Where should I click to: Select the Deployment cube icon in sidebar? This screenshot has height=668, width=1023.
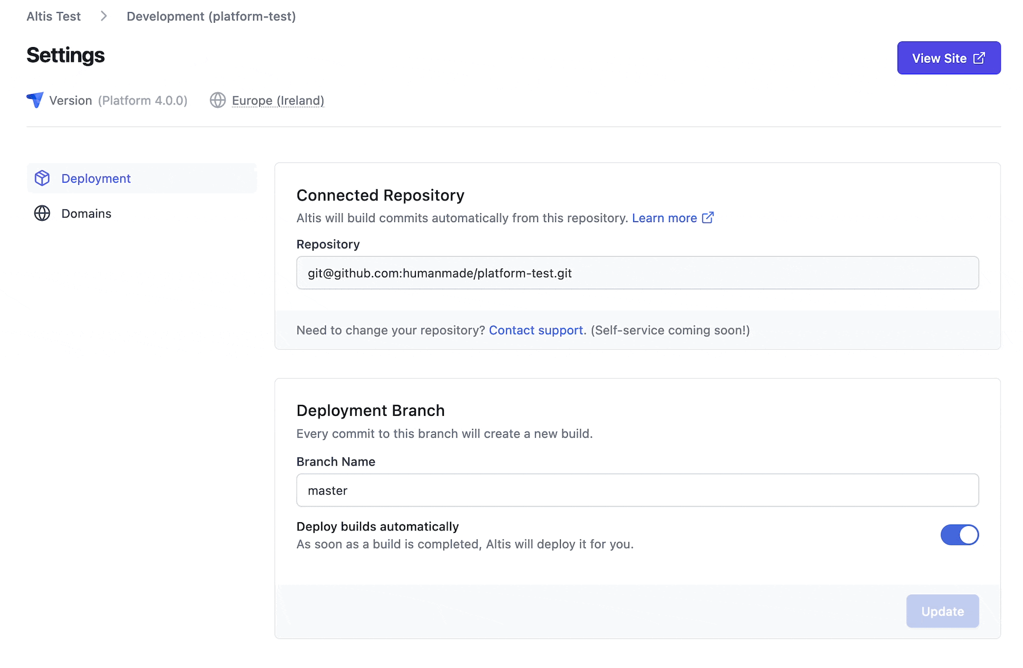click(x=42, y=178)
